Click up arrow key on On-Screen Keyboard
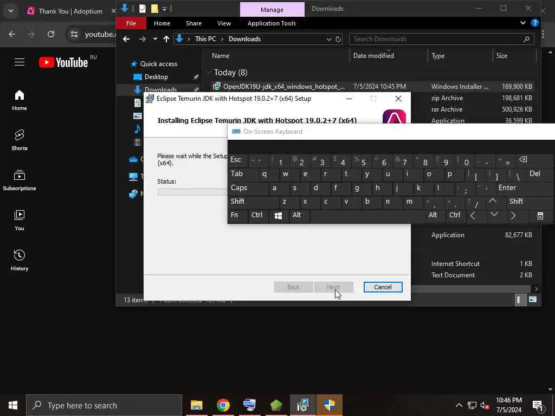Screen dimensions: 555x416 493,201
